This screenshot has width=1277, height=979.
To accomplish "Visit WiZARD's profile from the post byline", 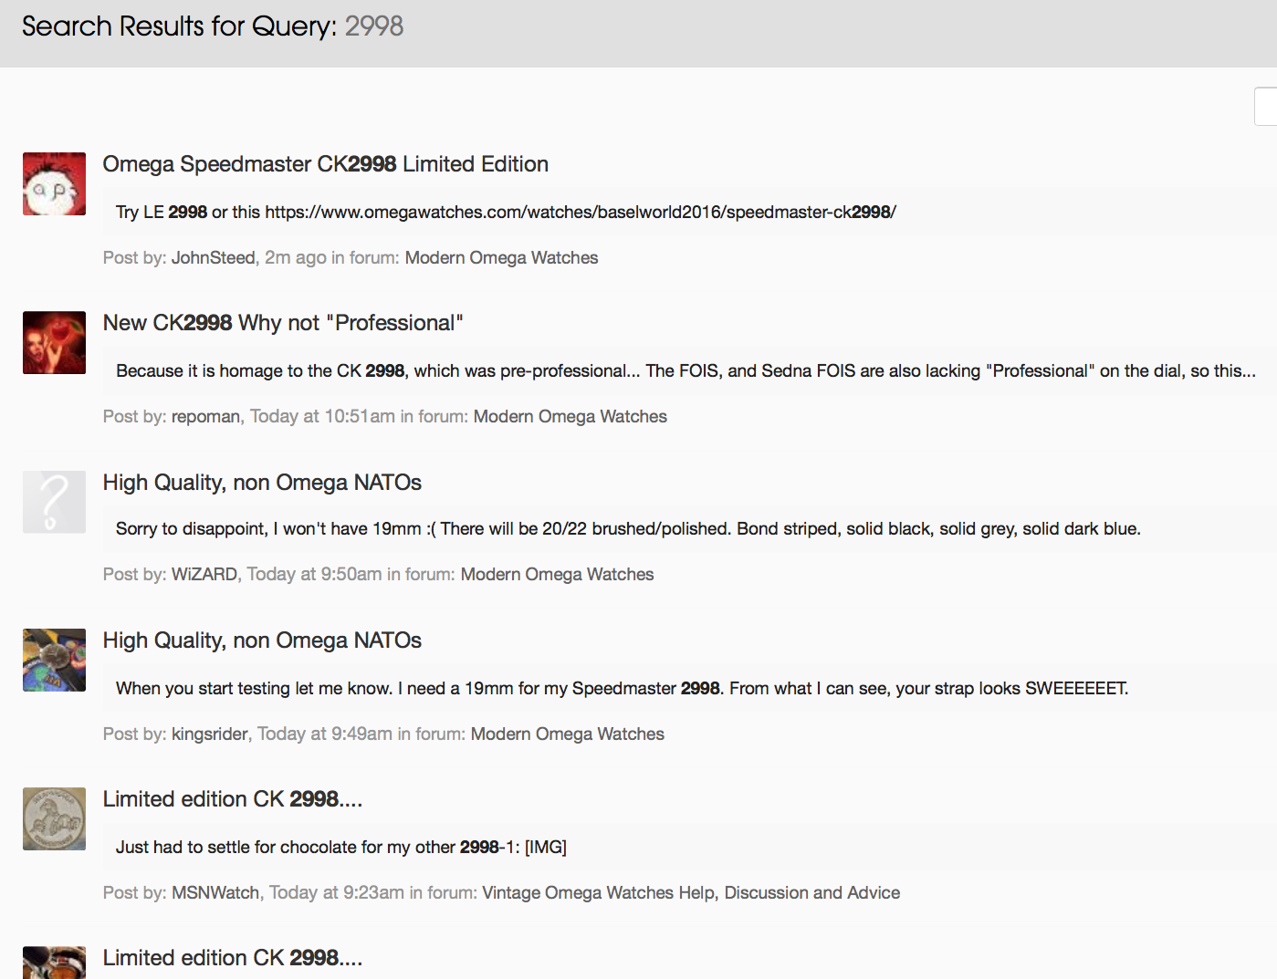I will (204, 575).
